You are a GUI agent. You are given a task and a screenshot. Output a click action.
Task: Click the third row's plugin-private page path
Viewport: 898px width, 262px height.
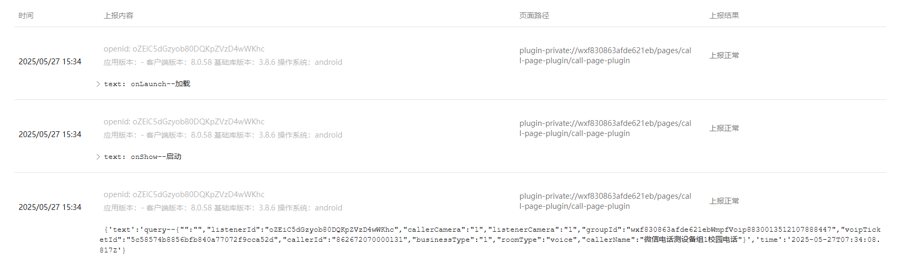pyautogui.click(x=605, y=201)
